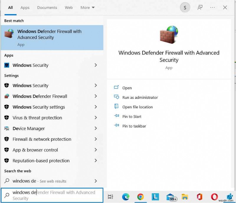Click Run as administrator

pos(140,97)
